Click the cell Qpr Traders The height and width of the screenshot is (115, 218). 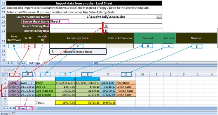point(45,95)
